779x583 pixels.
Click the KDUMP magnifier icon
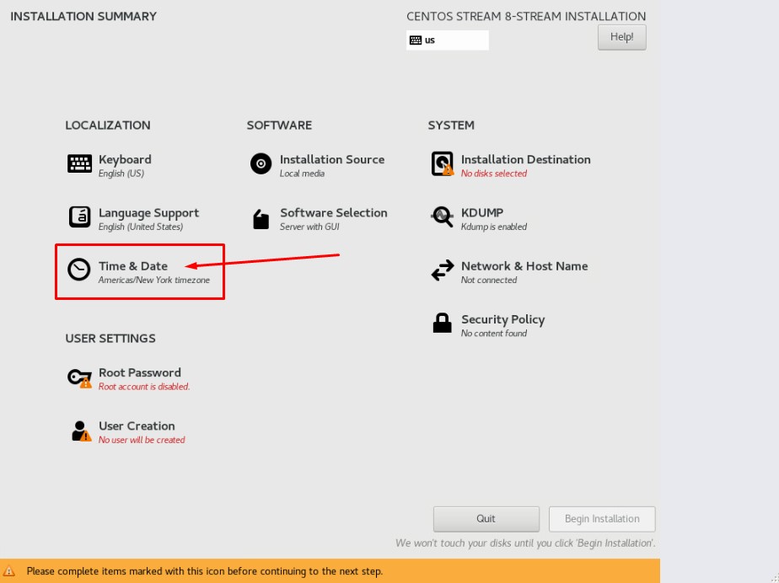click(442, 217)
